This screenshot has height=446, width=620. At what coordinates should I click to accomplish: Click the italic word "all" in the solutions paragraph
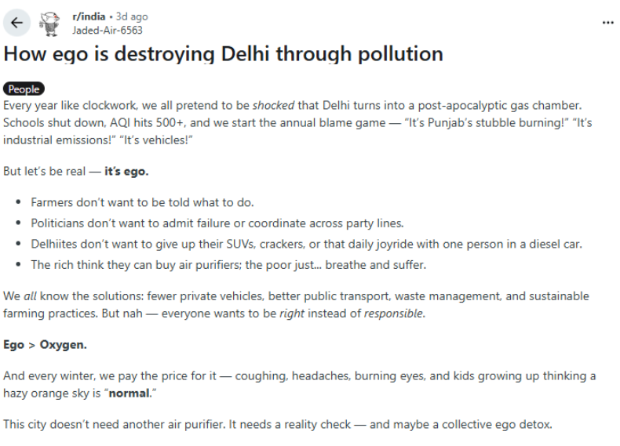coord(33,296)
